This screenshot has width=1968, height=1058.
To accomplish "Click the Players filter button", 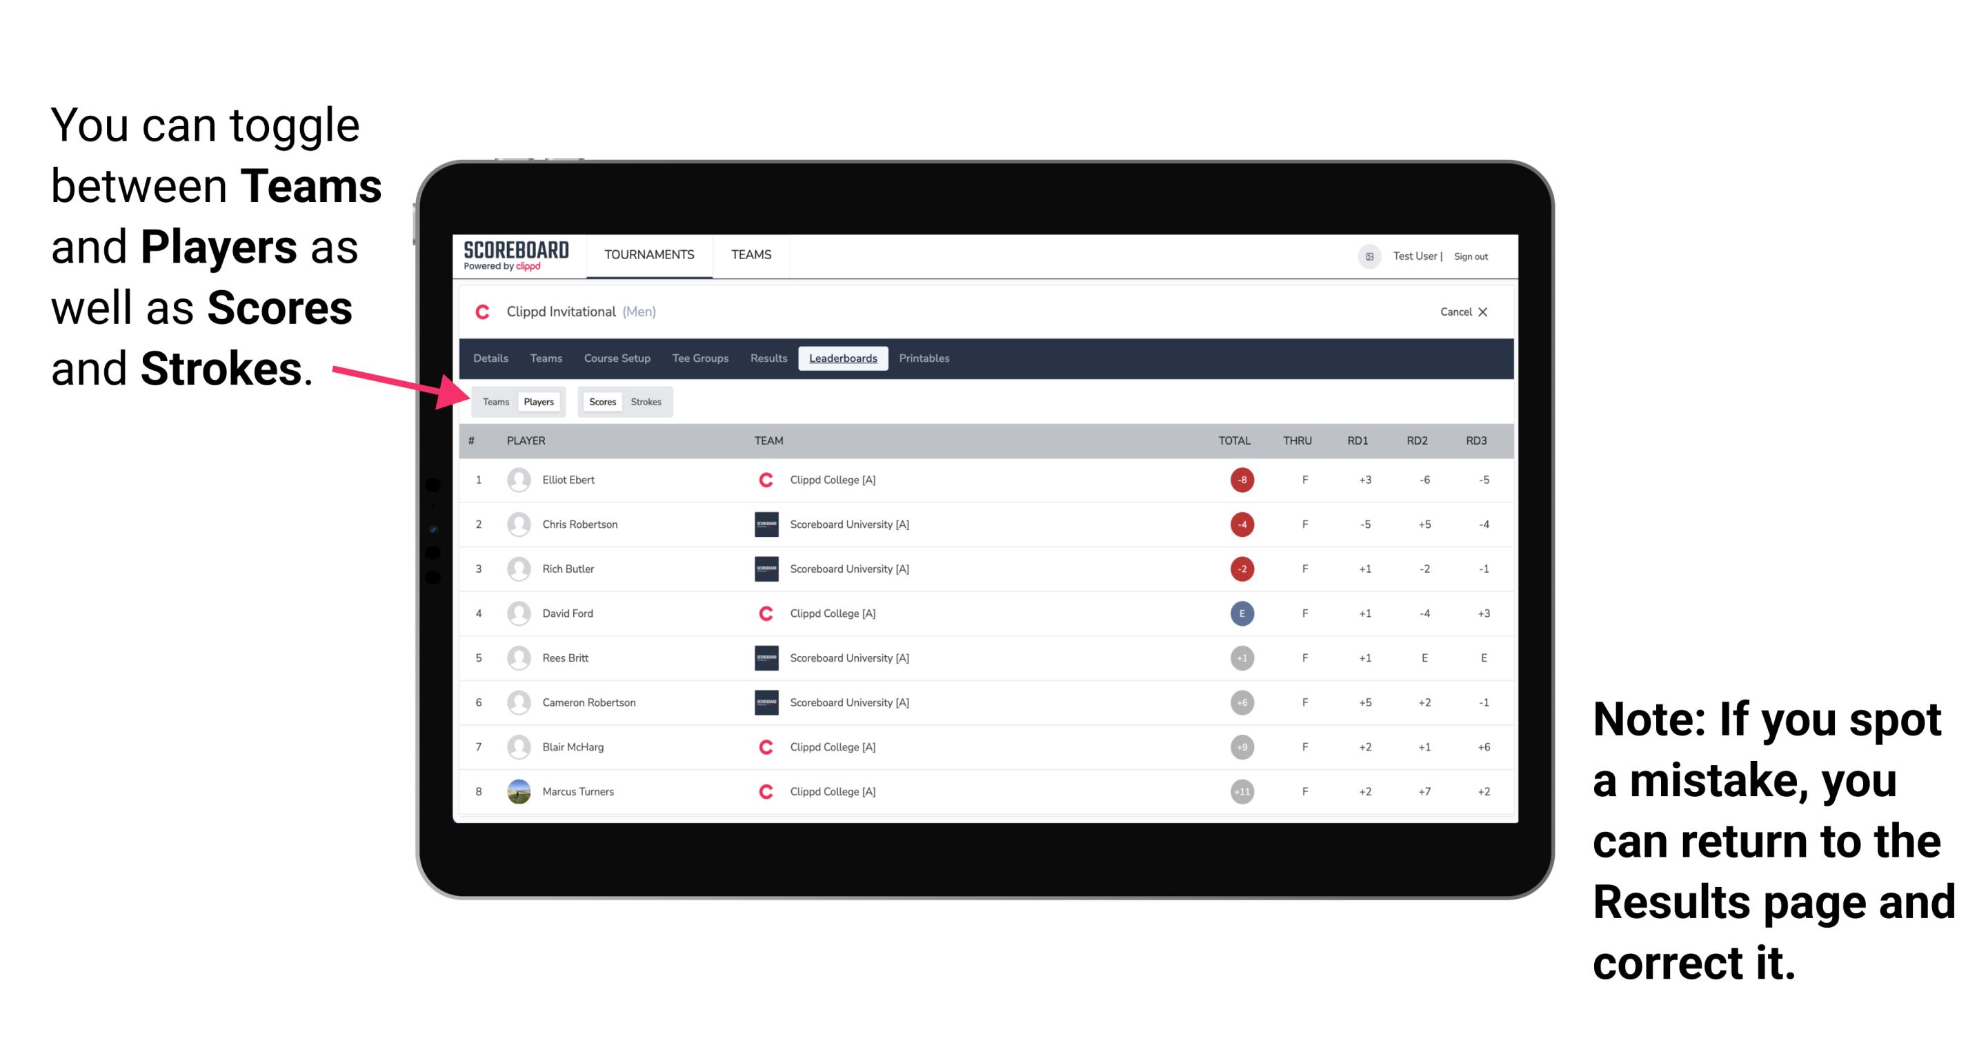I will (538, 401).
